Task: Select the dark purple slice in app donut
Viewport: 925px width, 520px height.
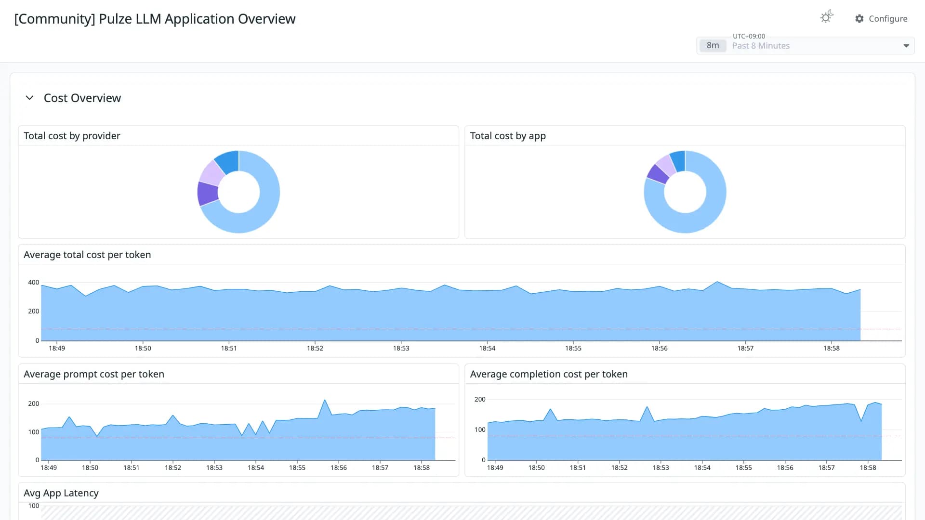Action: coord(658,174)
